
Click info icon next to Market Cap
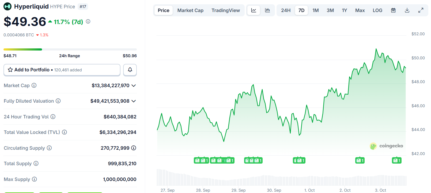click(34, 86)
